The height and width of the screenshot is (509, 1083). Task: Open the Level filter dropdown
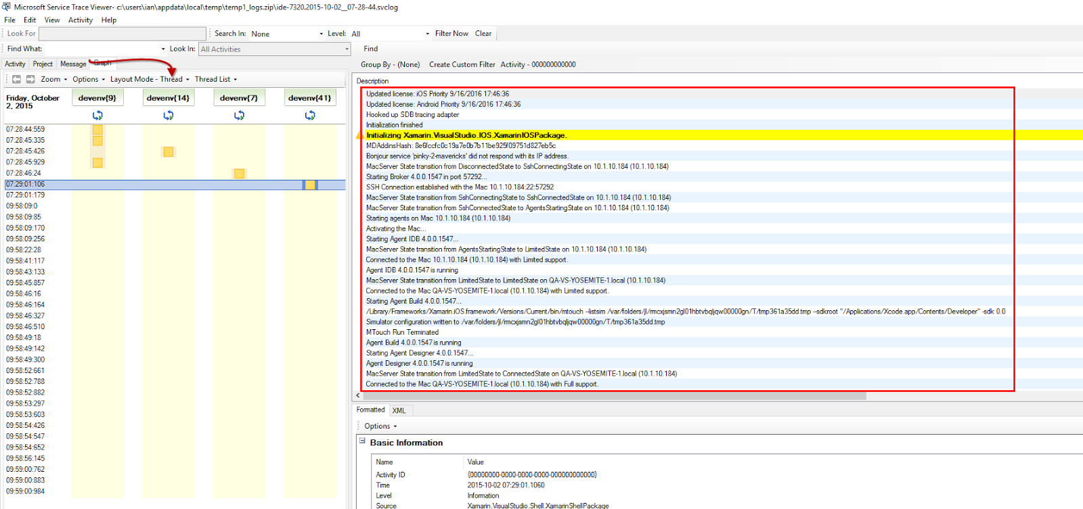click(x=427, y=34)
